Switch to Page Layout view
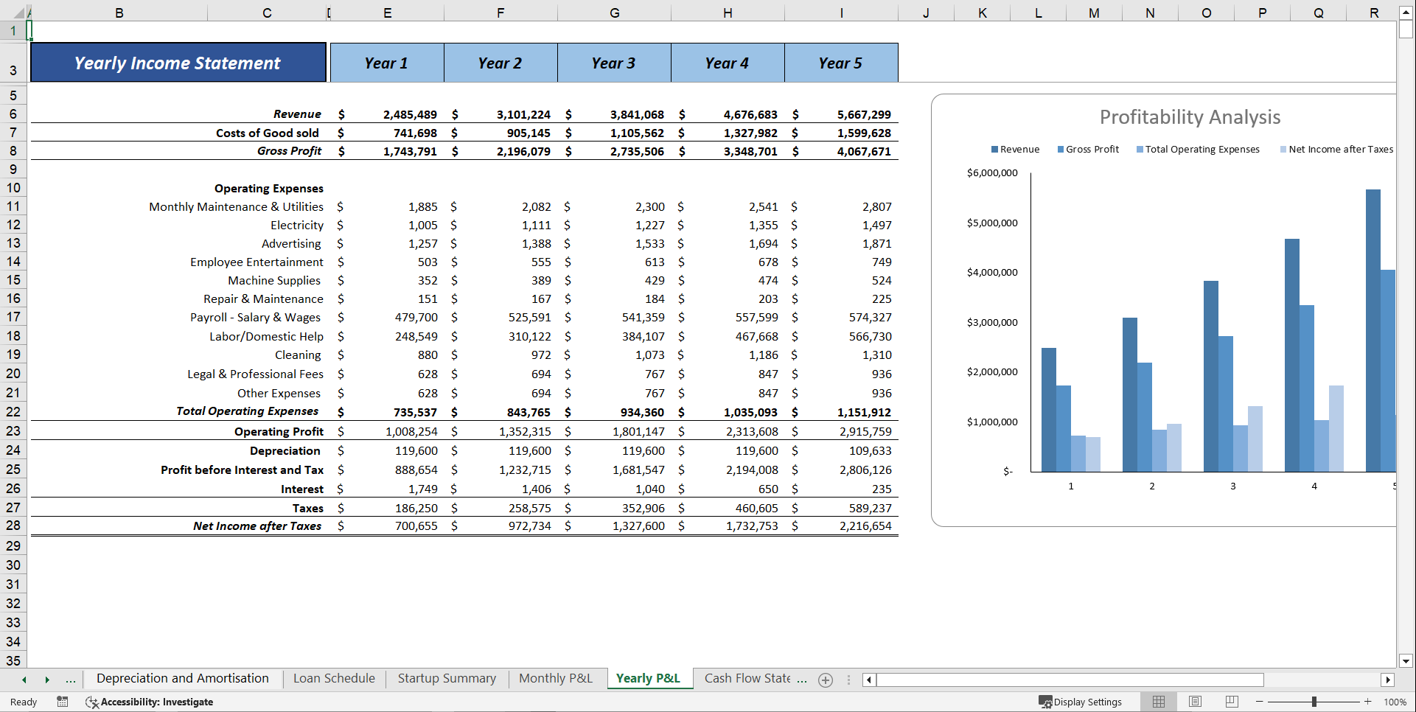 [x=1196, y=702]
